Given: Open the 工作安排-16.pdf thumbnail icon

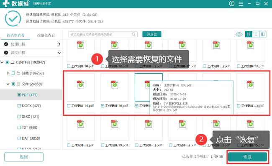Looking at the screenshot, I should pos(115,84).
